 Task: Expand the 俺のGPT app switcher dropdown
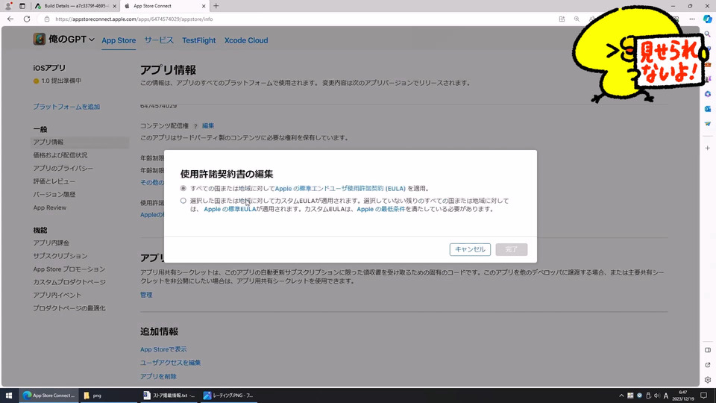(x=92, y=40)
